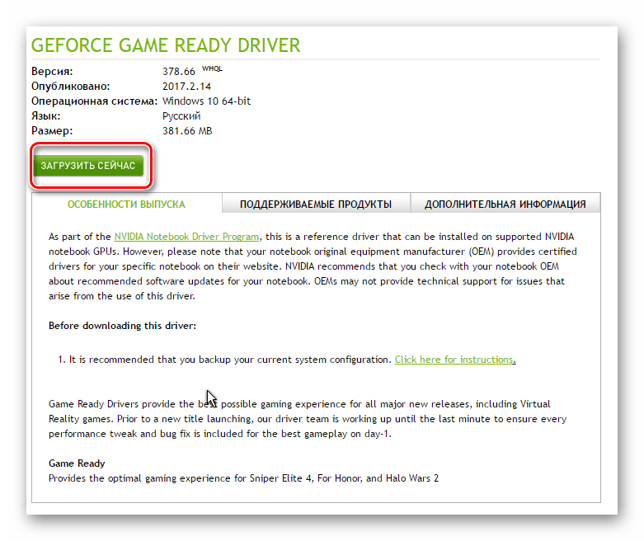The image size is (644, 541).
Task: Click the file size 381.66 MB
Action: [x=187, y=131]
